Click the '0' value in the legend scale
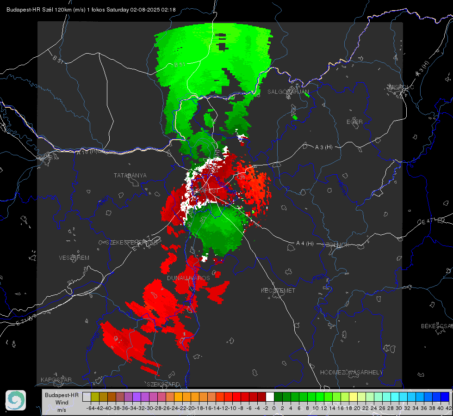 point(274,408)
